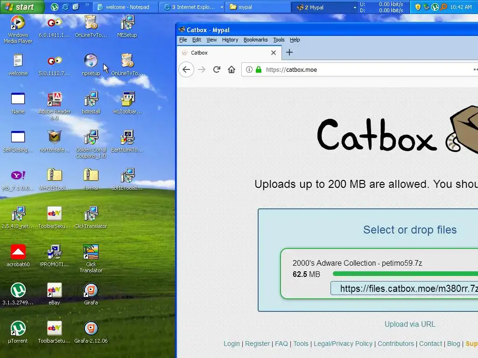This screenshot has width=478, height=358.
Task: Select the Yahoo ytb_7.1.0.0 icon
Action: pyautogui.click(x=18, y=179)
